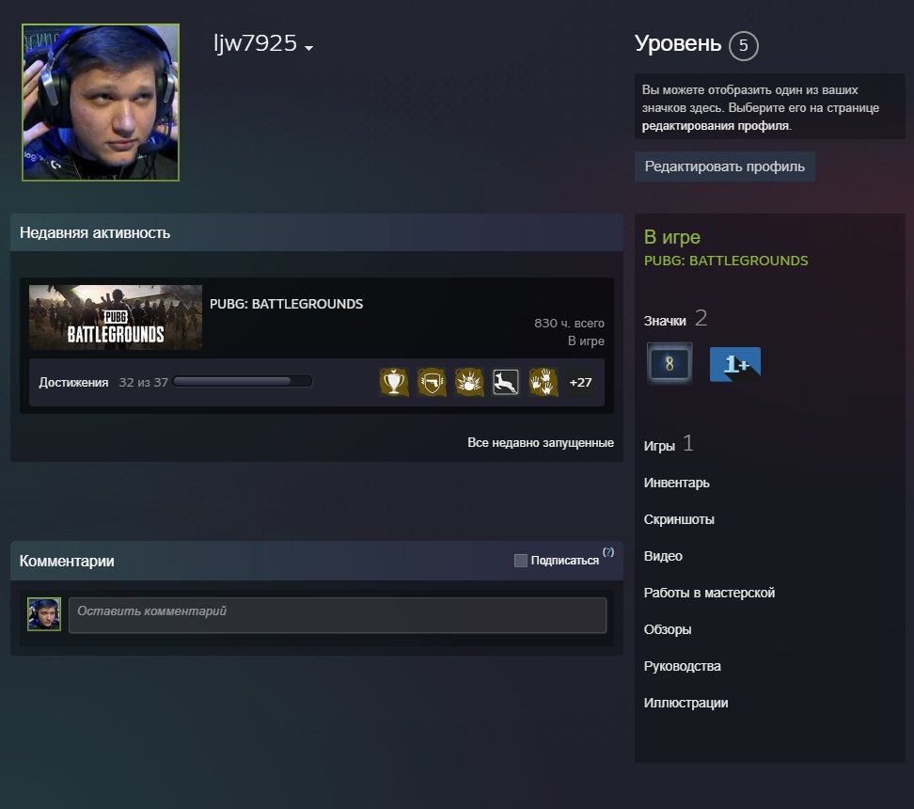
Task: Open the PUBG Battlegrounds game banner thumbnail
Action: click(x=116, y=317)
